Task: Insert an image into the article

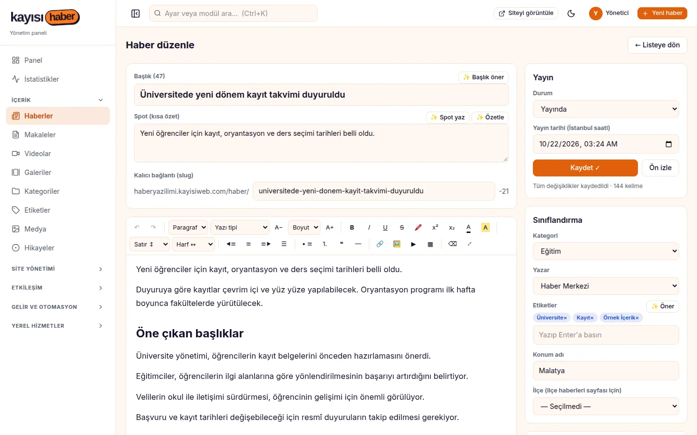Action: tap(397, 244)
